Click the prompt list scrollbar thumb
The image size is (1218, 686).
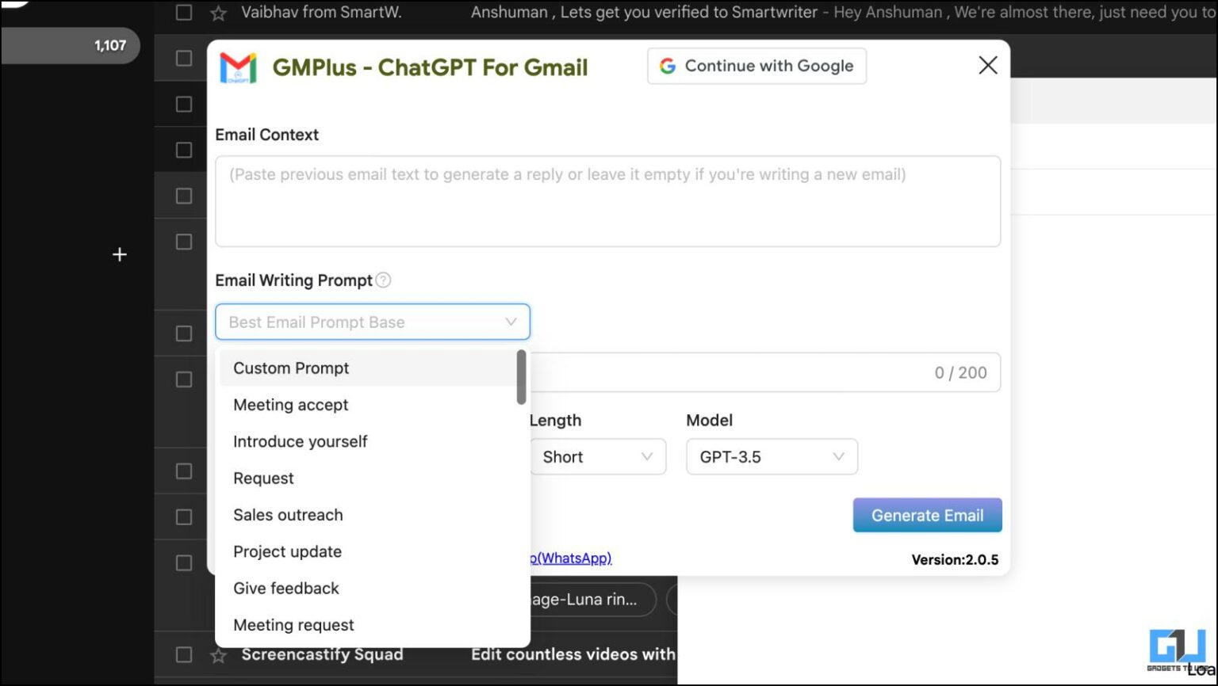pos(520,376)
